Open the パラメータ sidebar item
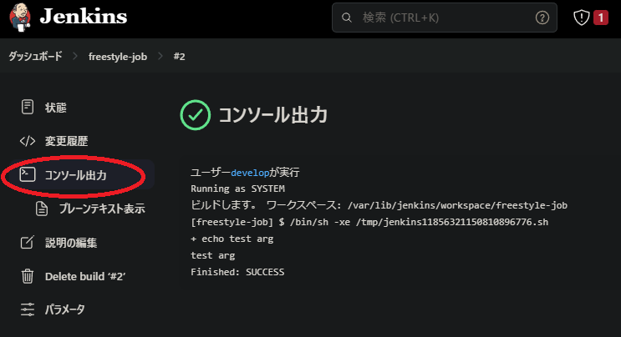Screen dimensions: 621x337 click(x=64, y=309)
